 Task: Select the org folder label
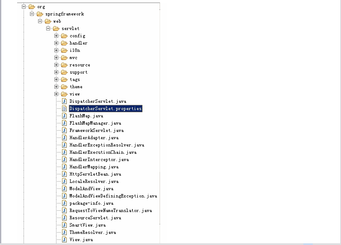pyautogui.click(x=41, y=7)
